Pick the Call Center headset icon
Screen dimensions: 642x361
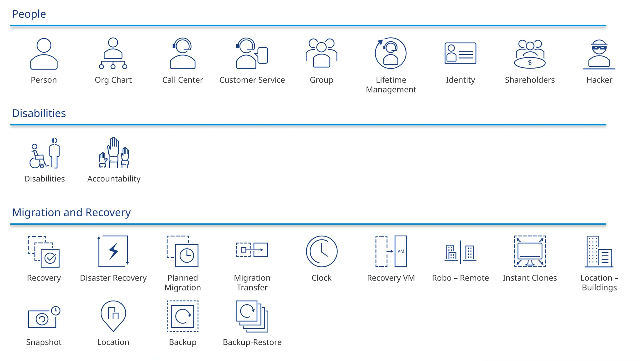pyautogui.click(x=183, y=53)
